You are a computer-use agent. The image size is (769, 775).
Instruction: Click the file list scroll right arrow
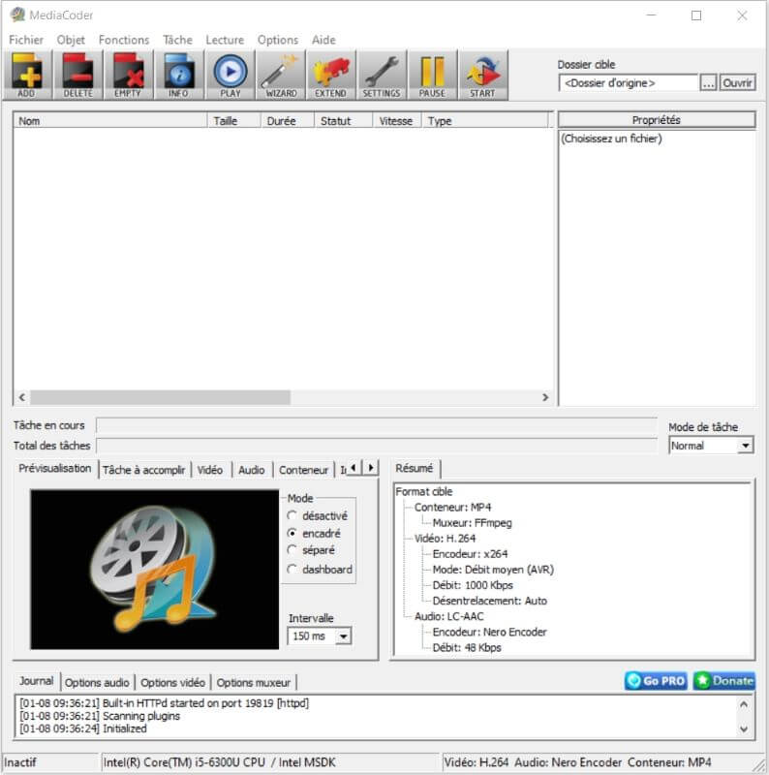pos(545,397)
